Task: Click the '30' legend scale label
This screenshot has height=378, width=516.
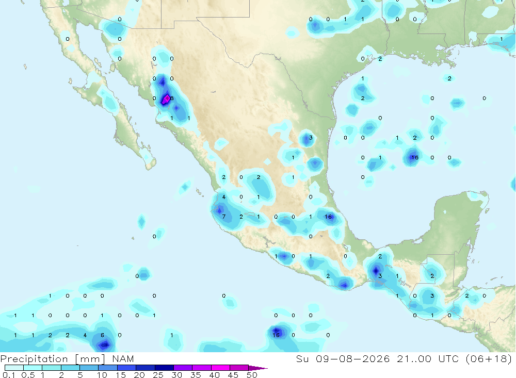Action: point(176,375)
